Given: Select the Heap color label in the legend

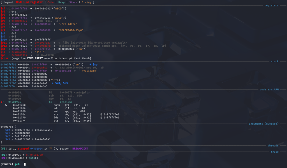Looking at the screenshot, I should pyautogui.click(x=61, y=2).
